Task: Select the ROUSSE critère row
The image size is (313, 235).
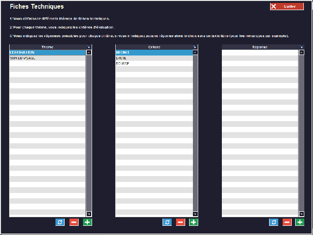Action: 154,63
